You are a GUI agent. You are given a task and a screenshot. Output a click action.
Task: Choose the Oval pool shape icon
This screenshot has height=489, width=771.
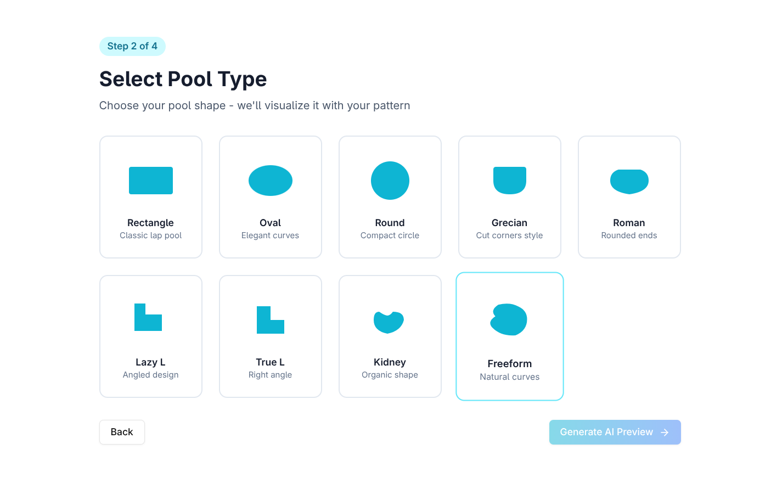[x=271, y=181]
